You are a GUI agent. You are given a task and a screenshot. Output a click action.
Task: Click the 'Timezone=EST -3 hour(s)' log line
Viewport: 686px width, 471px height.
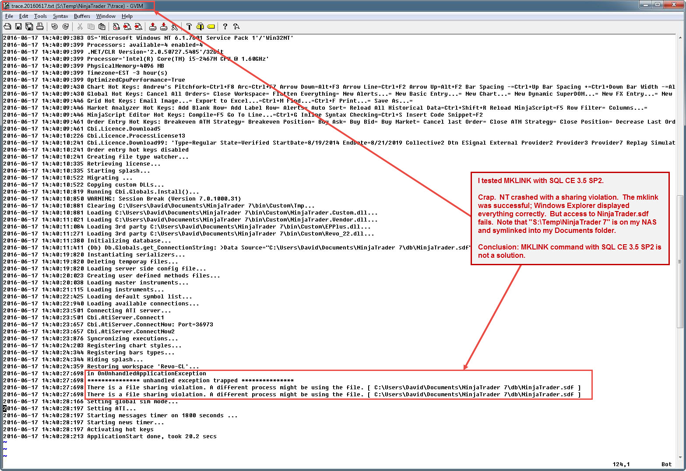point(85,73)
